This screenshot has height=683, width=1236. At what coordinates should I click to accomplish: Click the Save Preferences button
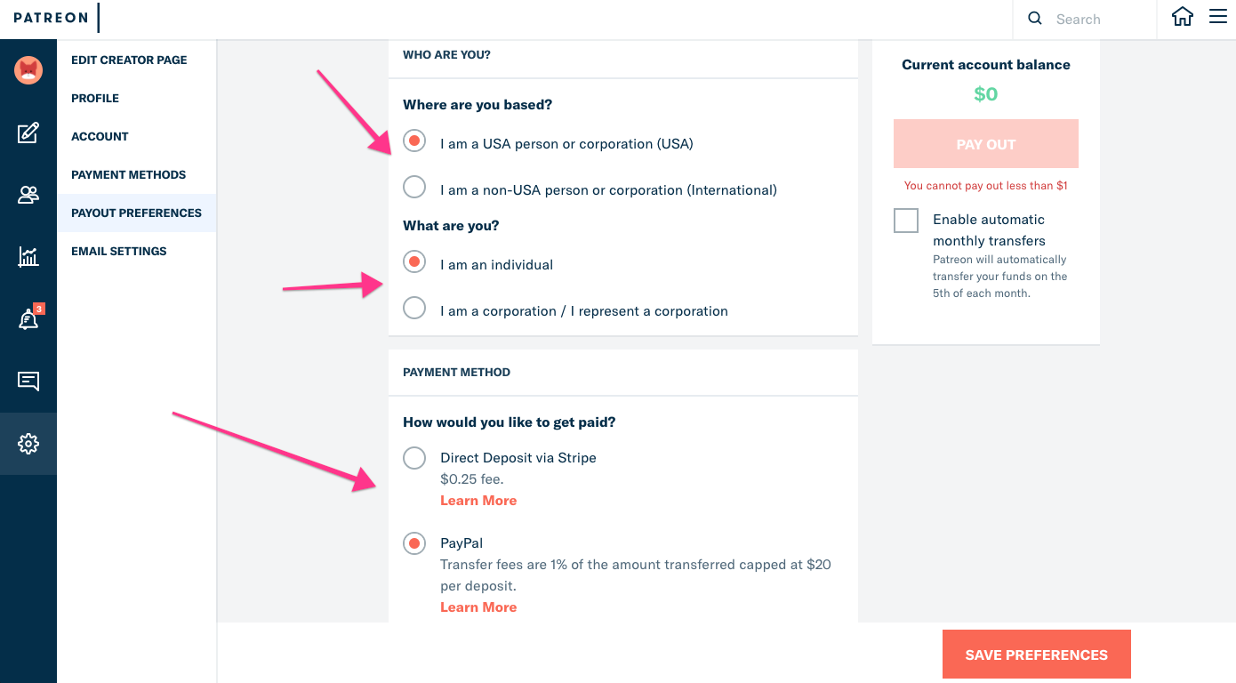click(1036, 655)
